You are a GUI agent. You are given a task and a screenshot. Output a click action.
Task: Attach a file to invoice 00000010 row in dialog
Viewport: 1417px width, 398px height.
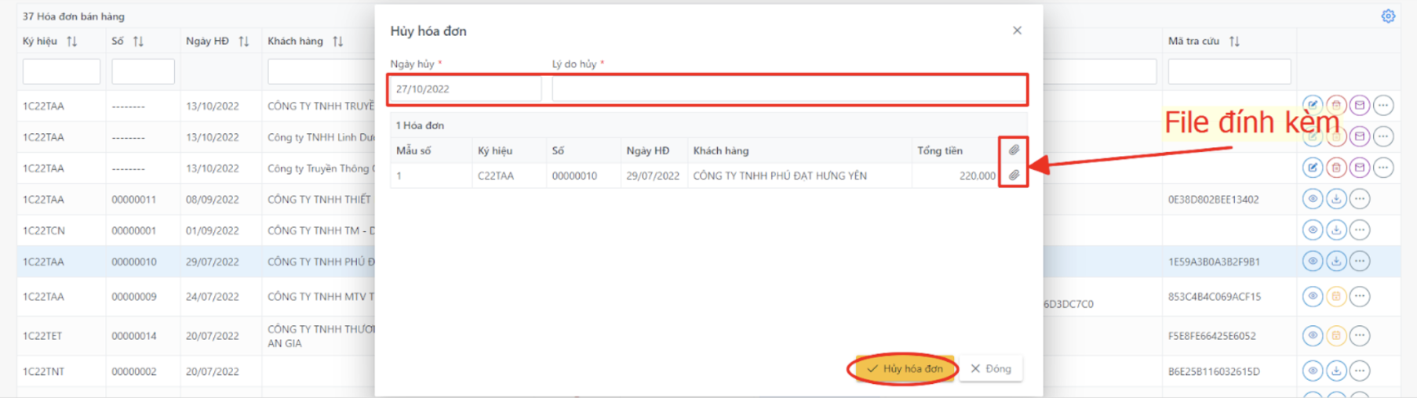click(1014, 175)
